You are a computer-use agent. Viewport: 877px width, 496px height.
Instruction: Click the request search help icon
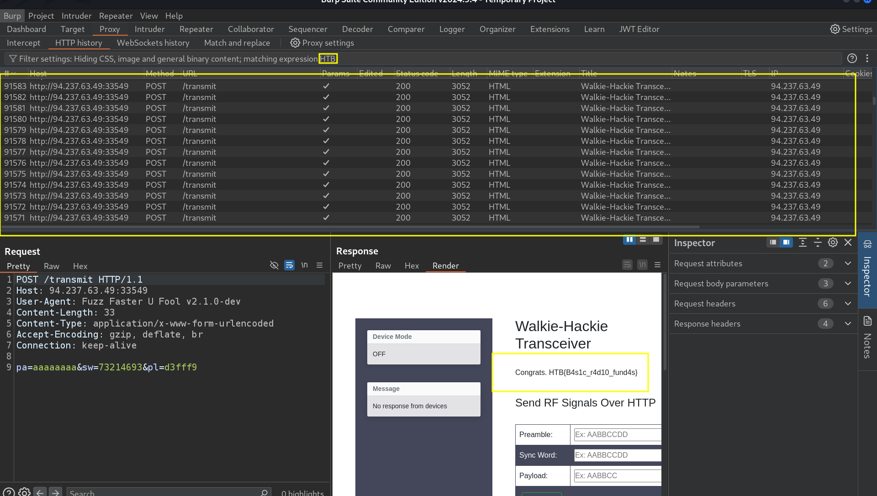[9, 492]
